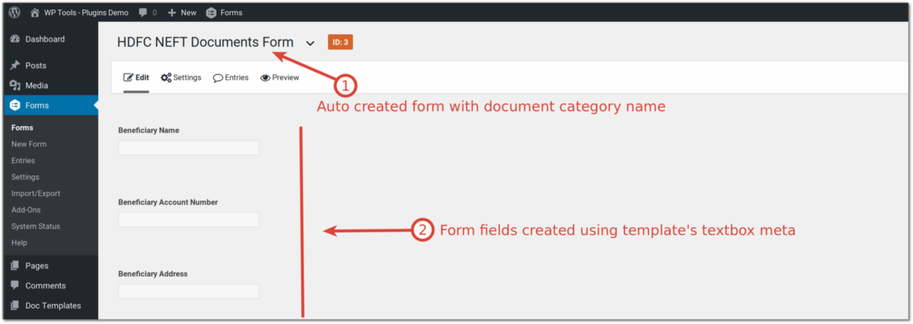913x324 pixels.
Task: Open Import/Export submenu link
Action: pyautogui.click(x=36, y=193)
